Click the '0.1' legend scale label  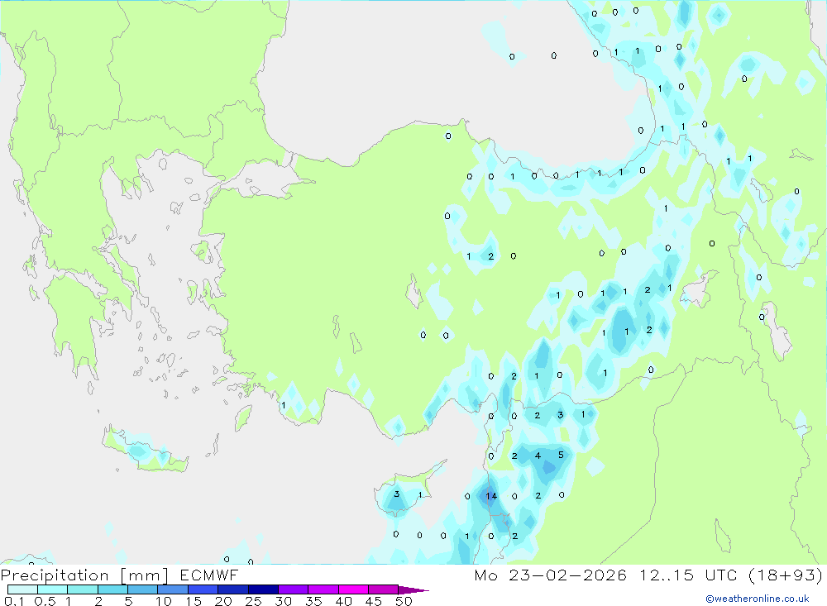pos(14,601)
